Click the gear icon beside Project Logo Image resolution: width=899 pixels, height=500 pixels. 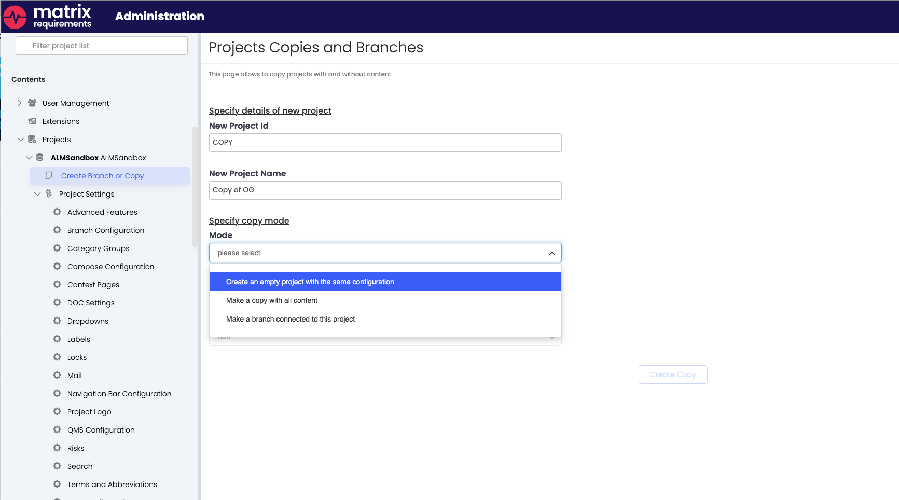57,411
